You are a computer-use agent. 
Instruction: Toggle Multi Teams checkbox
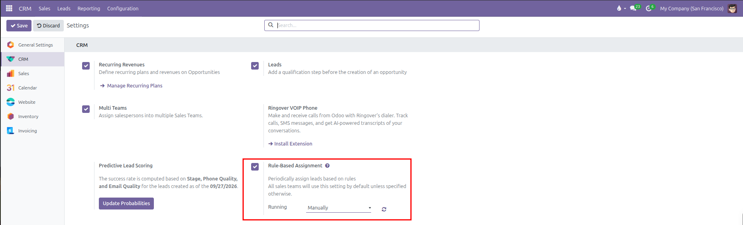[86, 109]
